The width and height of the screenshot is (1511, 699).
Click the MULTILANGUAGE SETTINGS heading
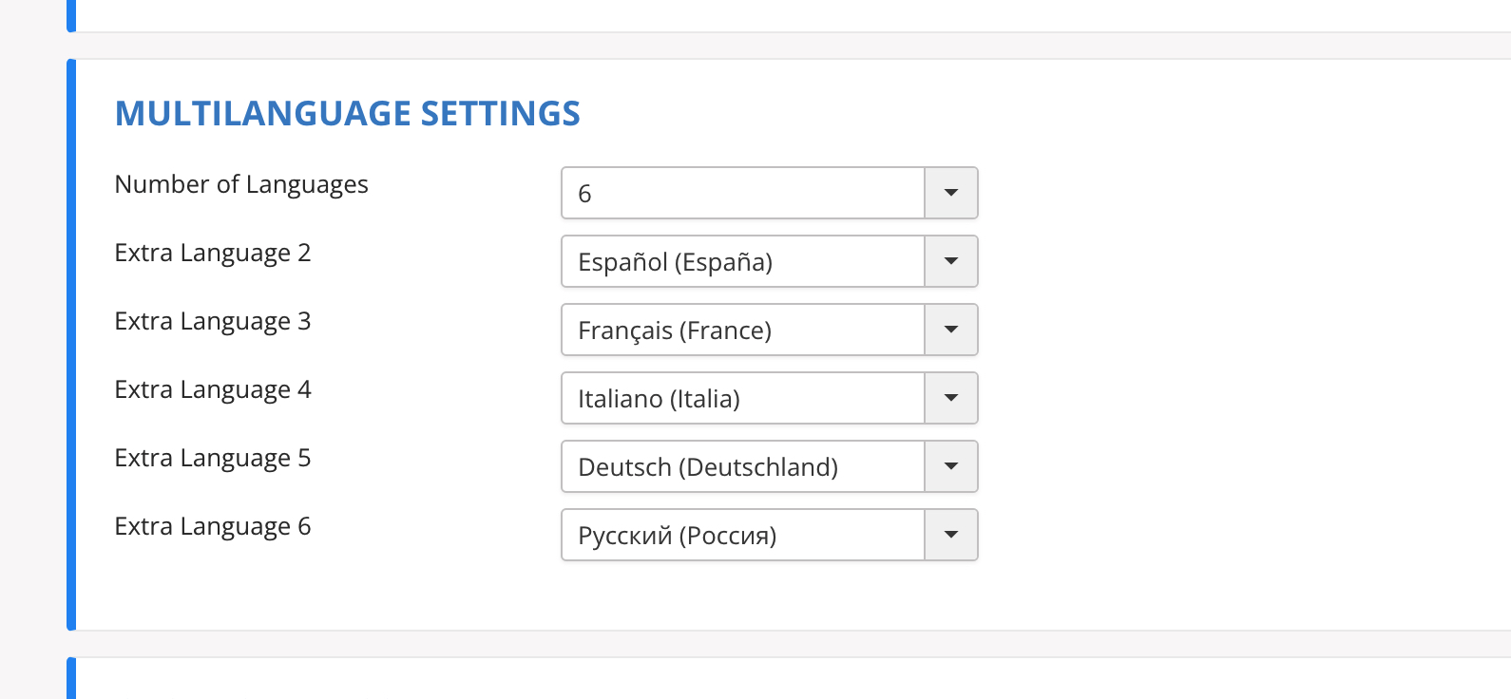[348, 113]
